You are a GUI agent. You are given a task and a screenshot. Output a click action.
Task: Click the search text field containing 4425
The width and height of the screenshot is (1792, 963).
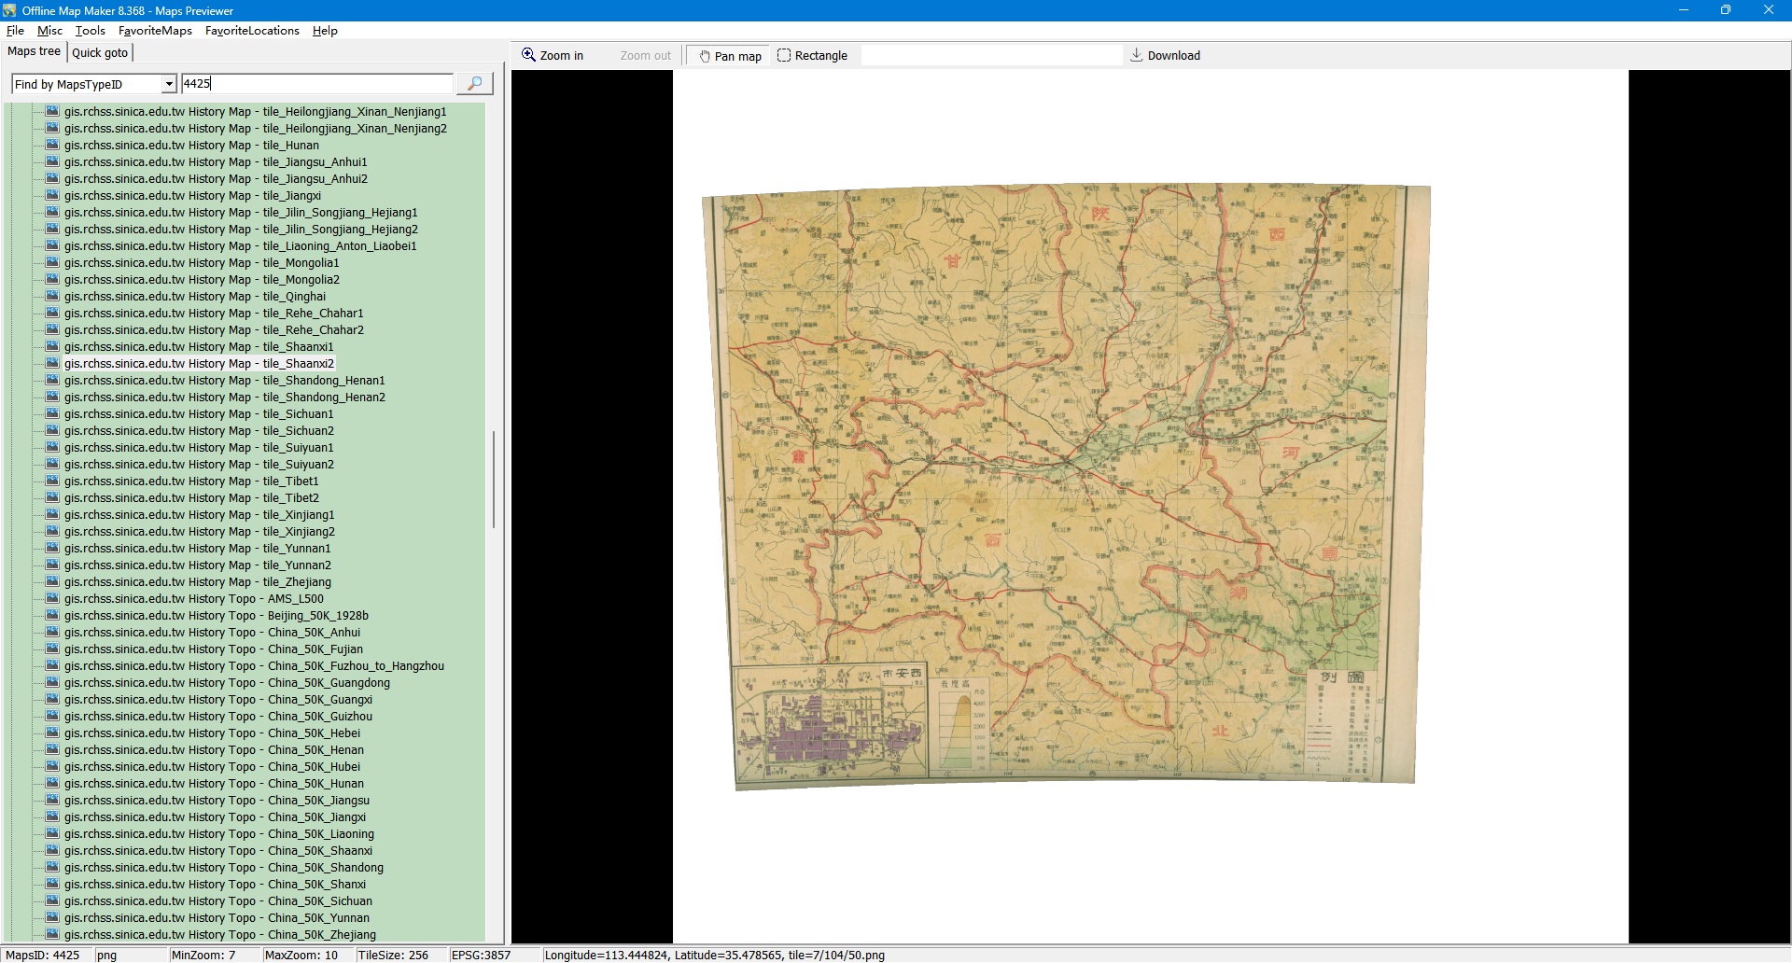click(315, 84)
